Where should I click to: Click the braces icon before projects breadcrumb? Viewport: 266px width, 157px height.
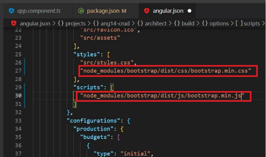pos(61,23)
